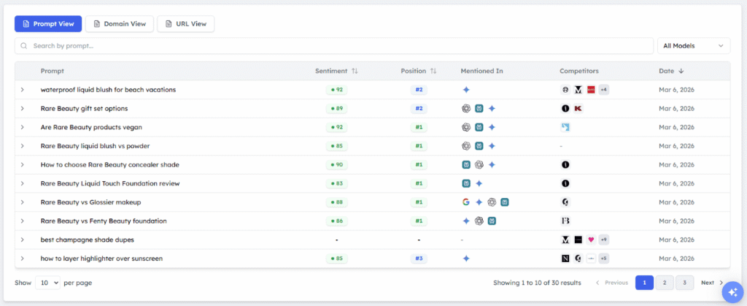The width and height of the screenshot is (747, 306).
Task: Click the red K competitor logo in gift set row
Action: pos(578,109)
